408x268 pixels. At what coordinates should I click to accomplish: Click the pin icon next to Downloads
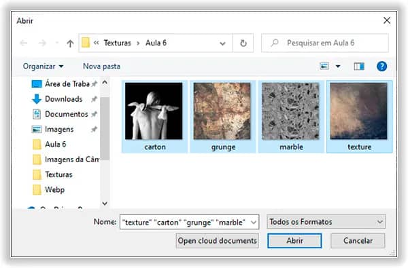[94, 99]
